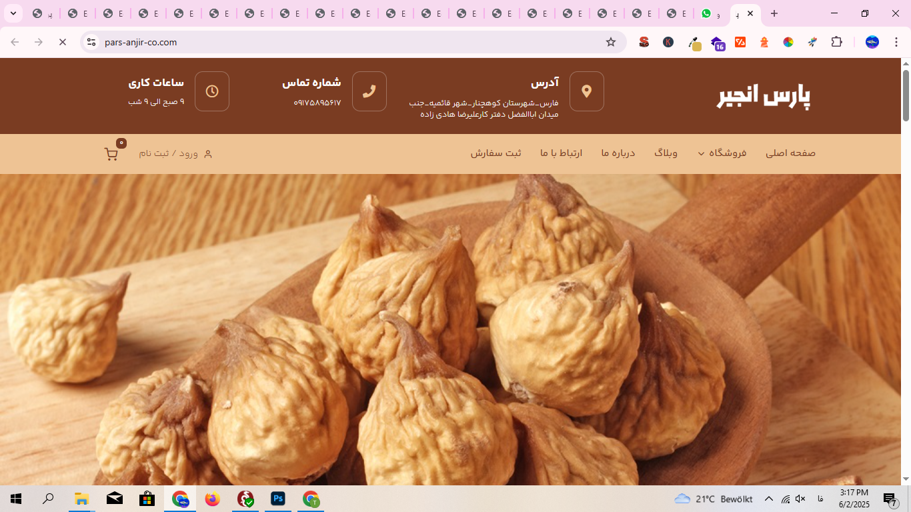
Task: Open Microsoft Store from the taskbar
Action: (x=147, y=499)
